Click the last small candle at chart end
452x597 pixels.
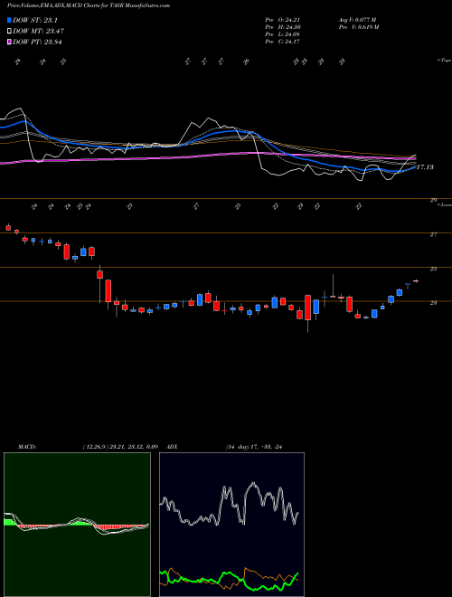click(x=416, y=281)
